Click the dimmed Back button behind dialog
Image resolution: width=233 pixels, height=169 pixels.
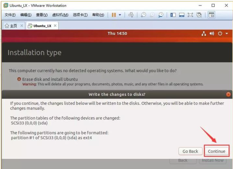183,161
